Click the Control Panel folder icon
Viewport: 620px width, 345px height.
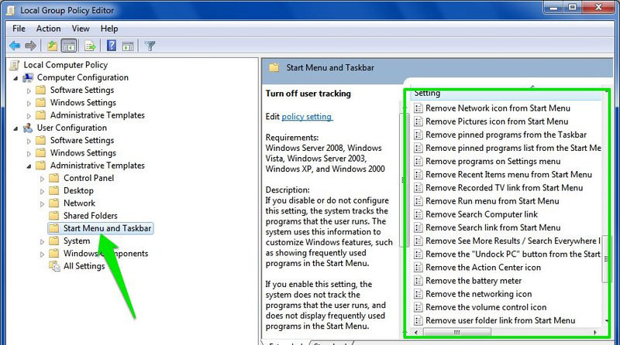pos(54,178)
